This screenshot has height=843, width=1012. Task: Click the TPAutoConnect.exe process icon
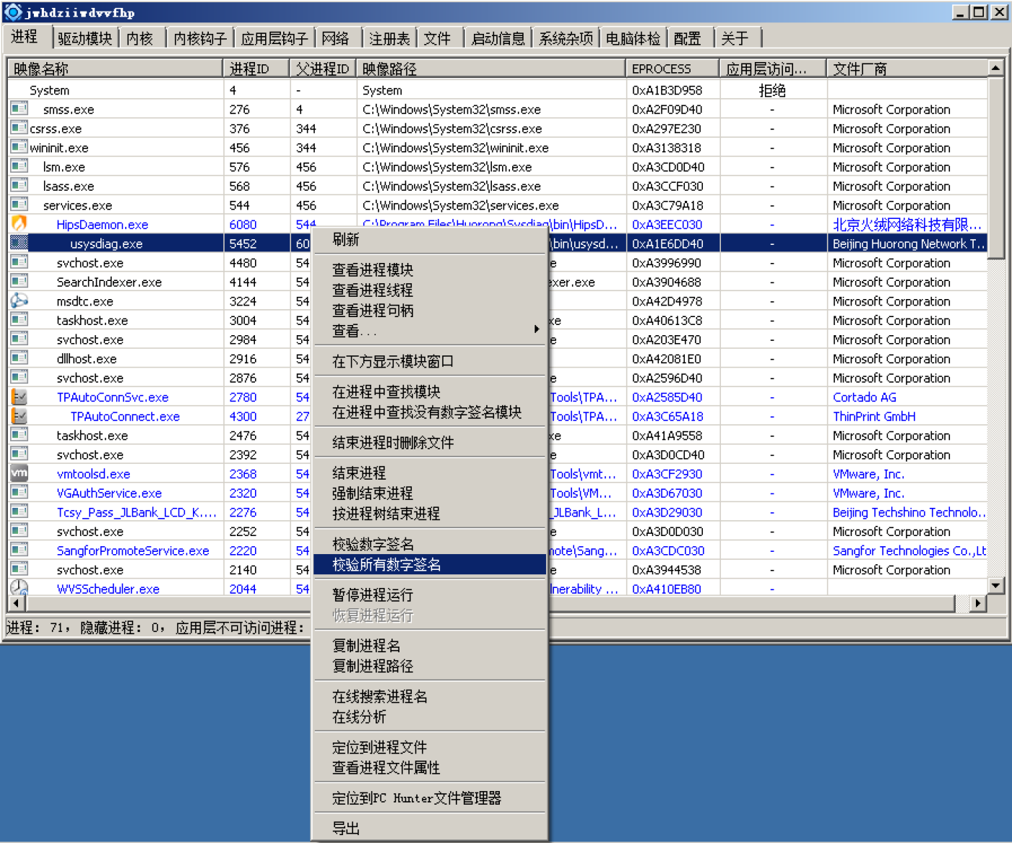(x=19, y=416)
